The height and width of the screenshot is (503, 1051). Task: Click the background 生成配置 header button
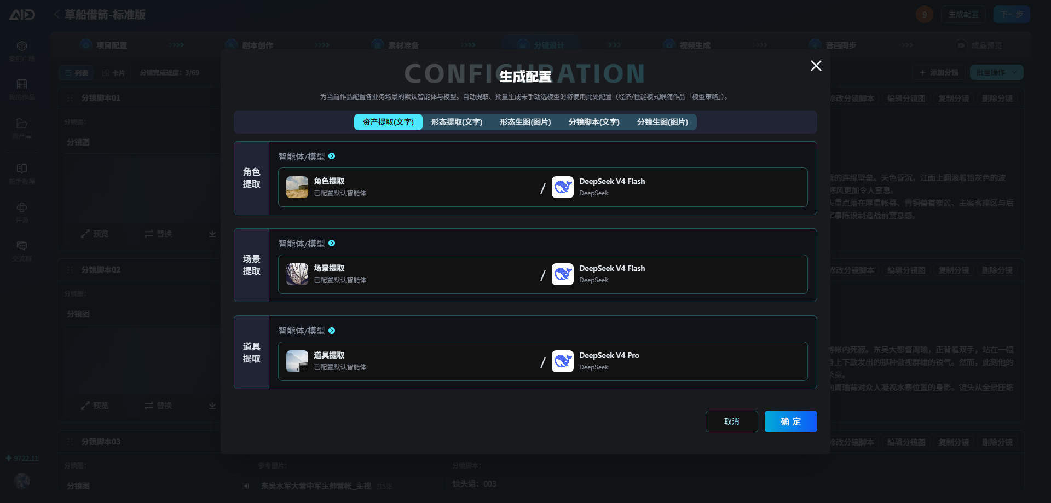coord(963,14)
